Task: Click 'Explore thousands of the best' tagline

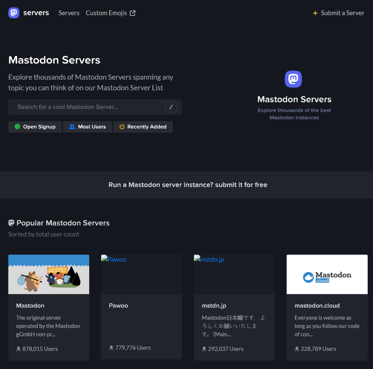Action: [x=294, y=114]
